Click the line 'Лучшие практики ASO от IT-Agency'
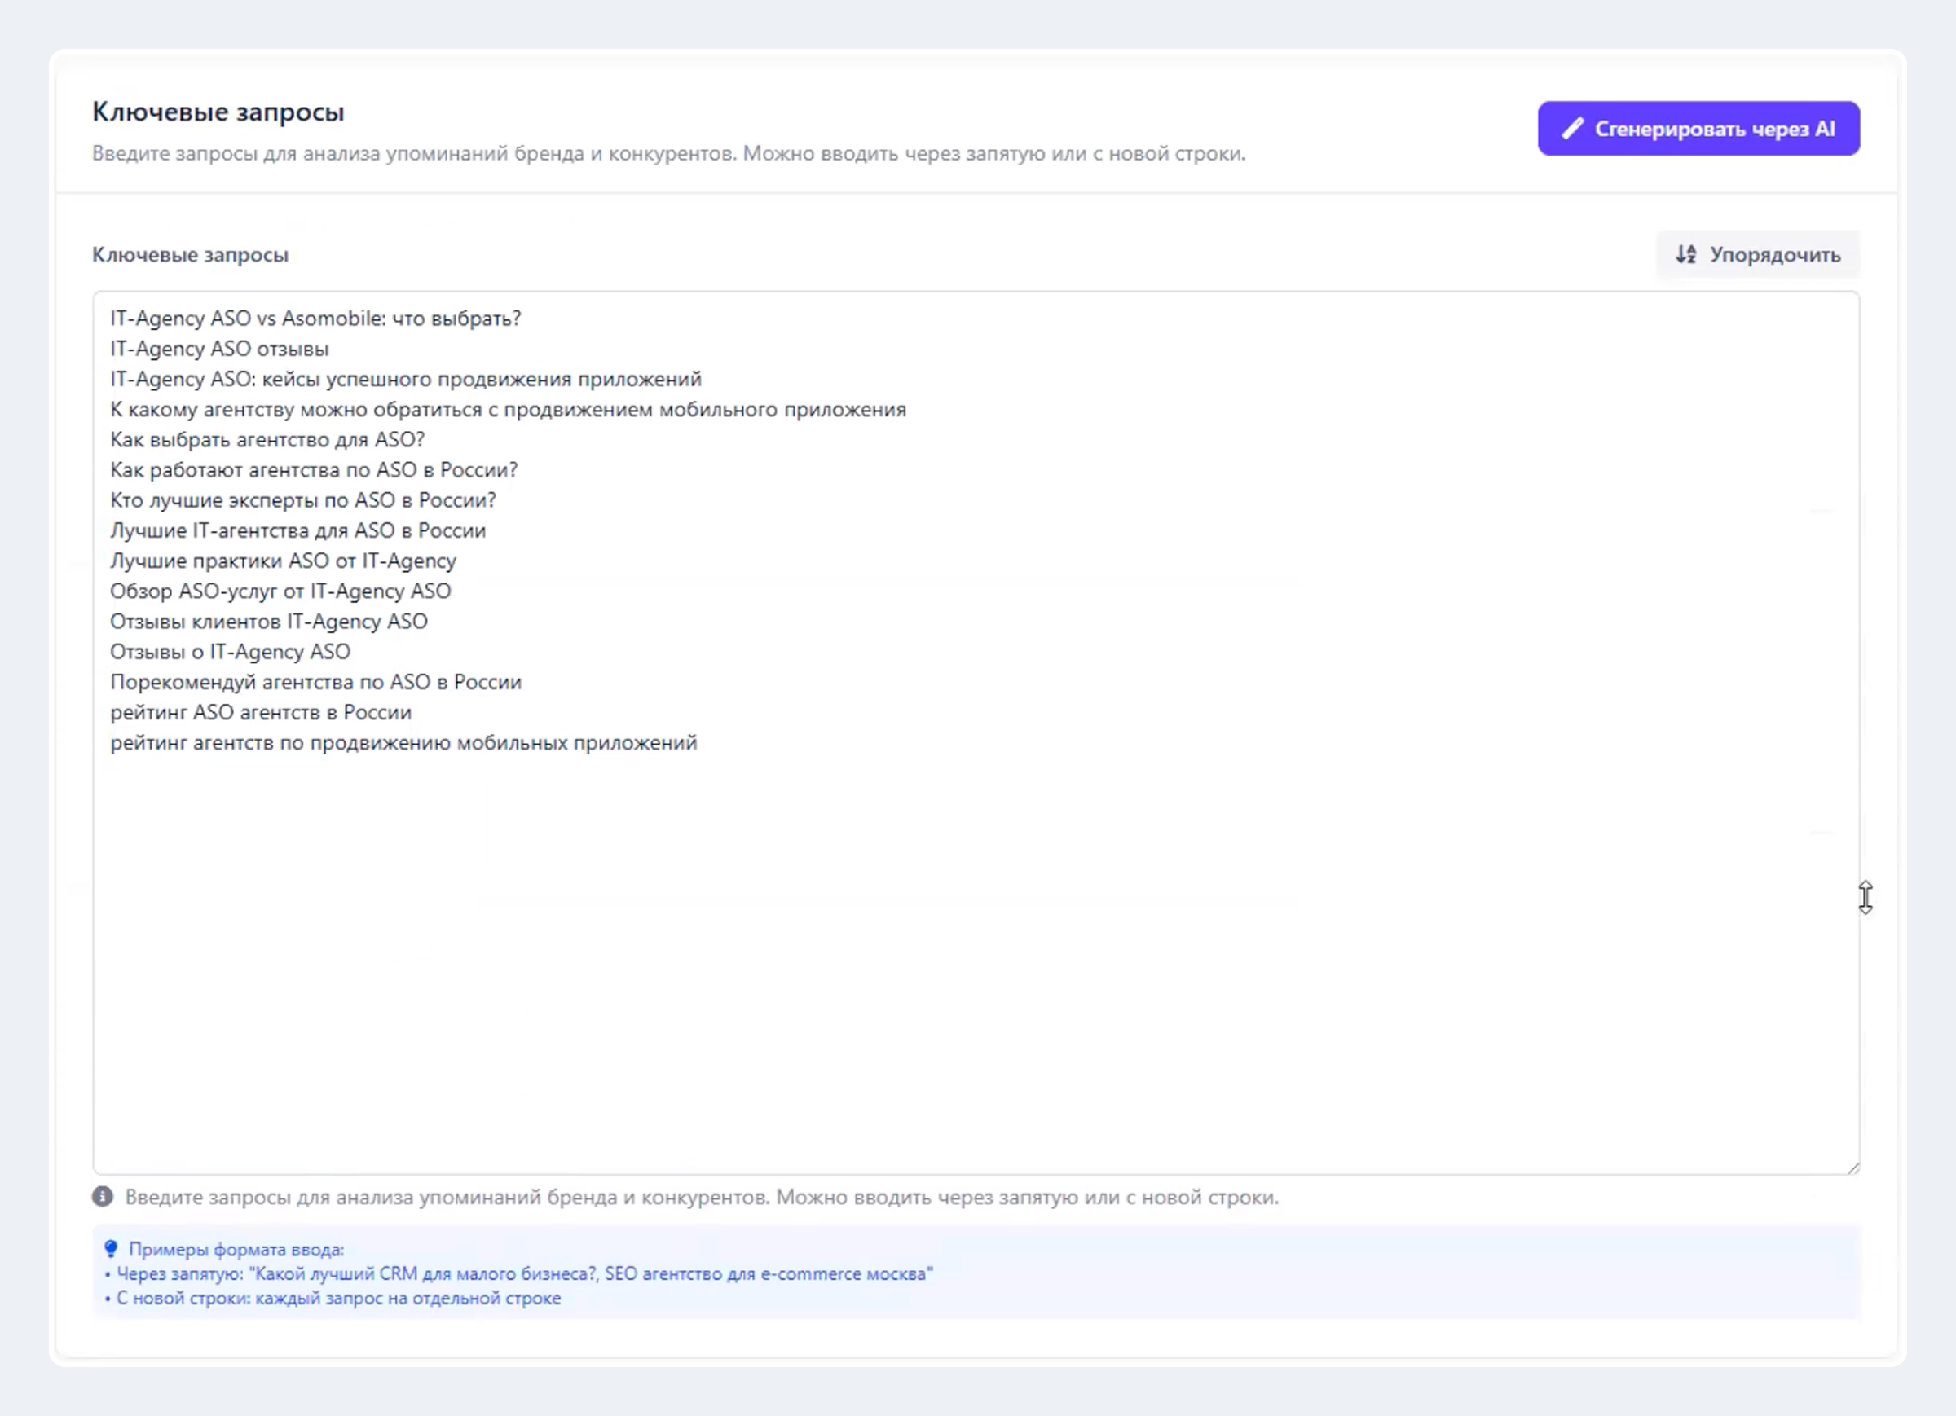 click(x=283, y=561)
